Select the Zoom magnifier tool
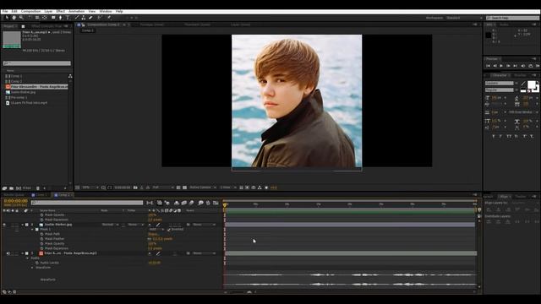541x304 pixels. click(21, 18)
